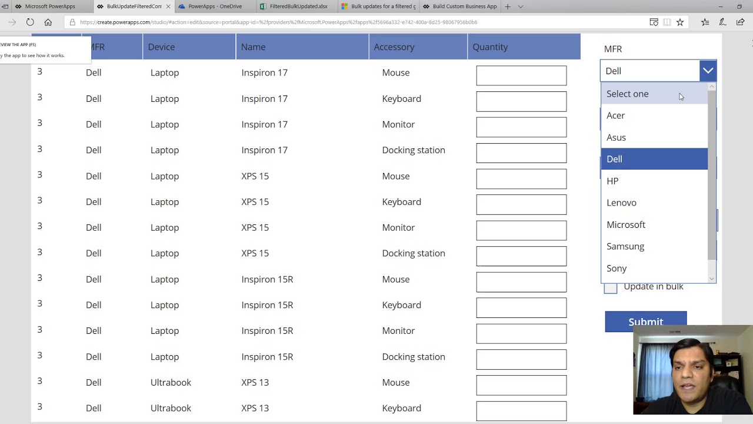
Task: Click the MFR dropdown list scrollbar thumb
Action: pyautogui.click(x=712, y=174)
